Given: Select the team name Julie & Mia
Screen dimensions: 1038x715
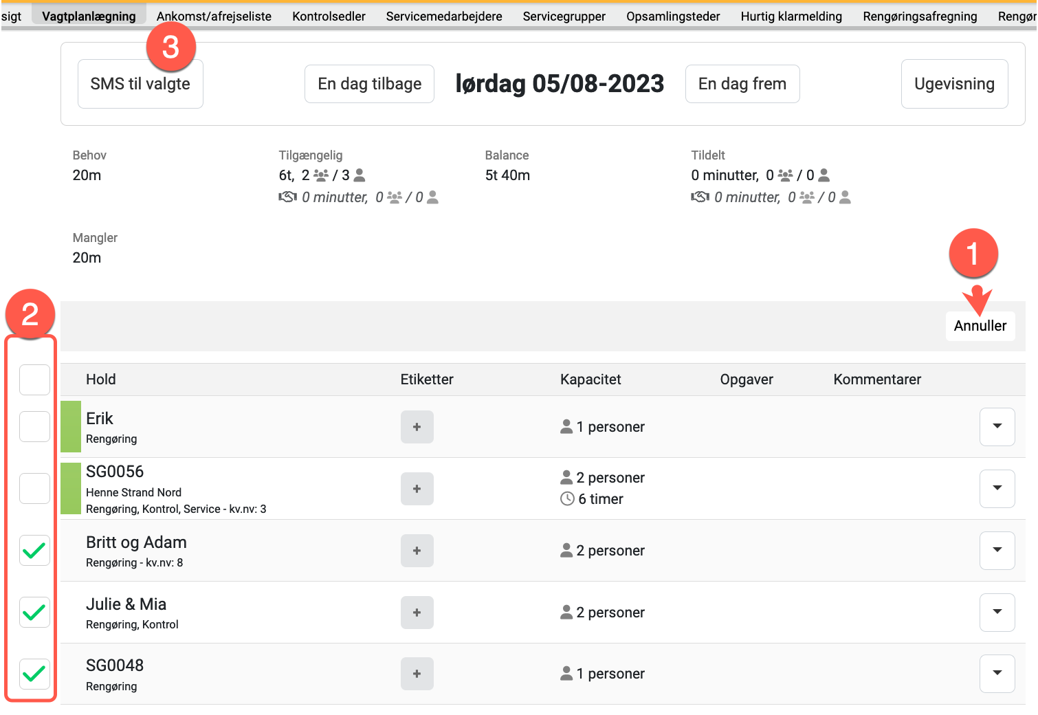Looking at the screenshot, I should (x=126, y=604).
